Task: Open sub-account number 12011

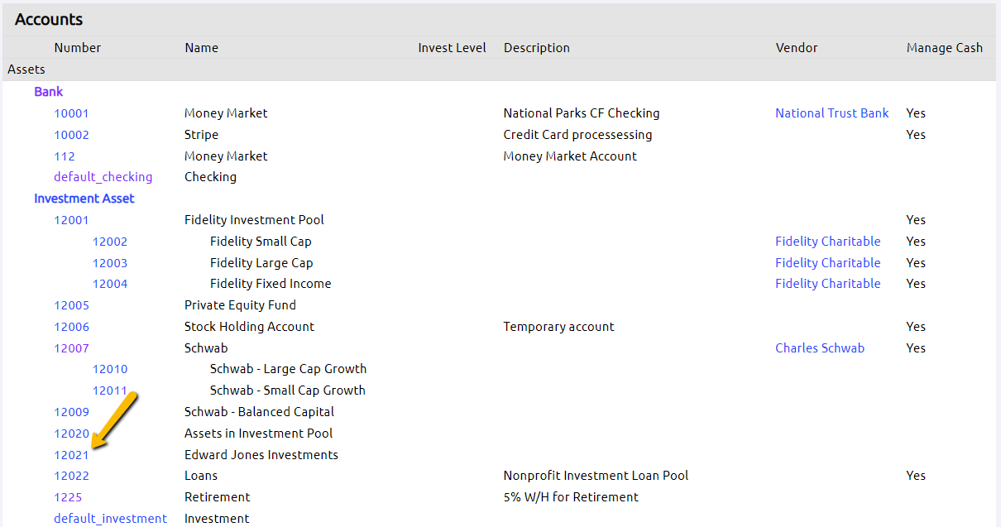Action: tap(110, 390)
